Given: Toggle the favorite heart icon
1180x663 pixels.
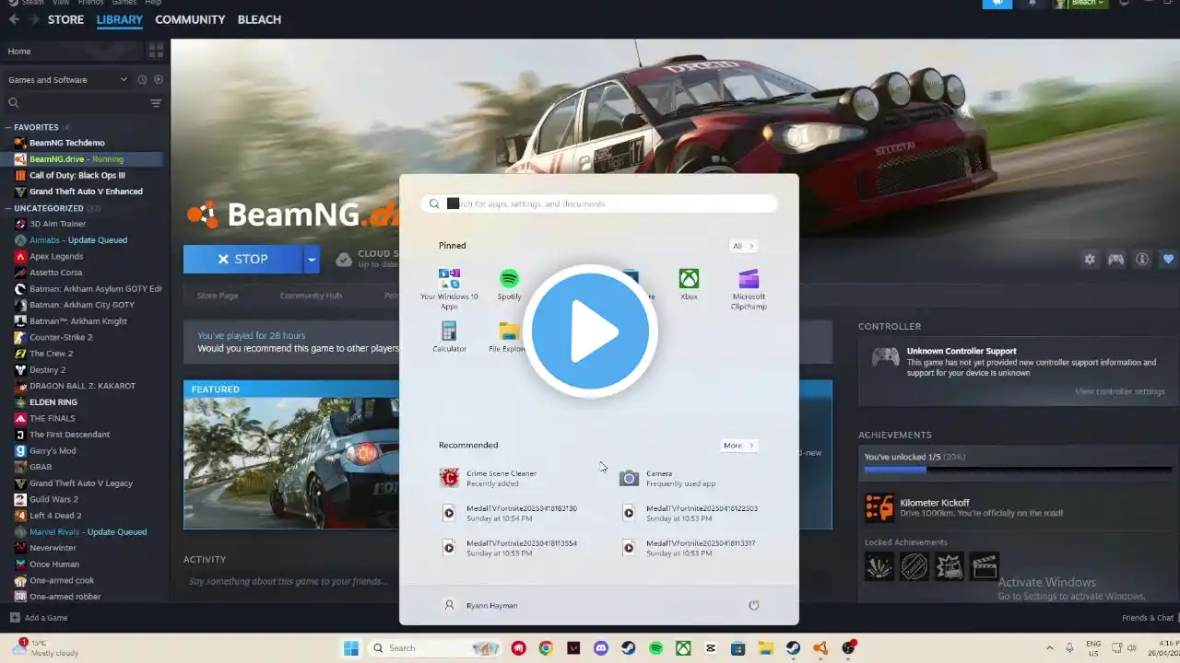Looking at the screenshot, I should tap(1168, 260).
